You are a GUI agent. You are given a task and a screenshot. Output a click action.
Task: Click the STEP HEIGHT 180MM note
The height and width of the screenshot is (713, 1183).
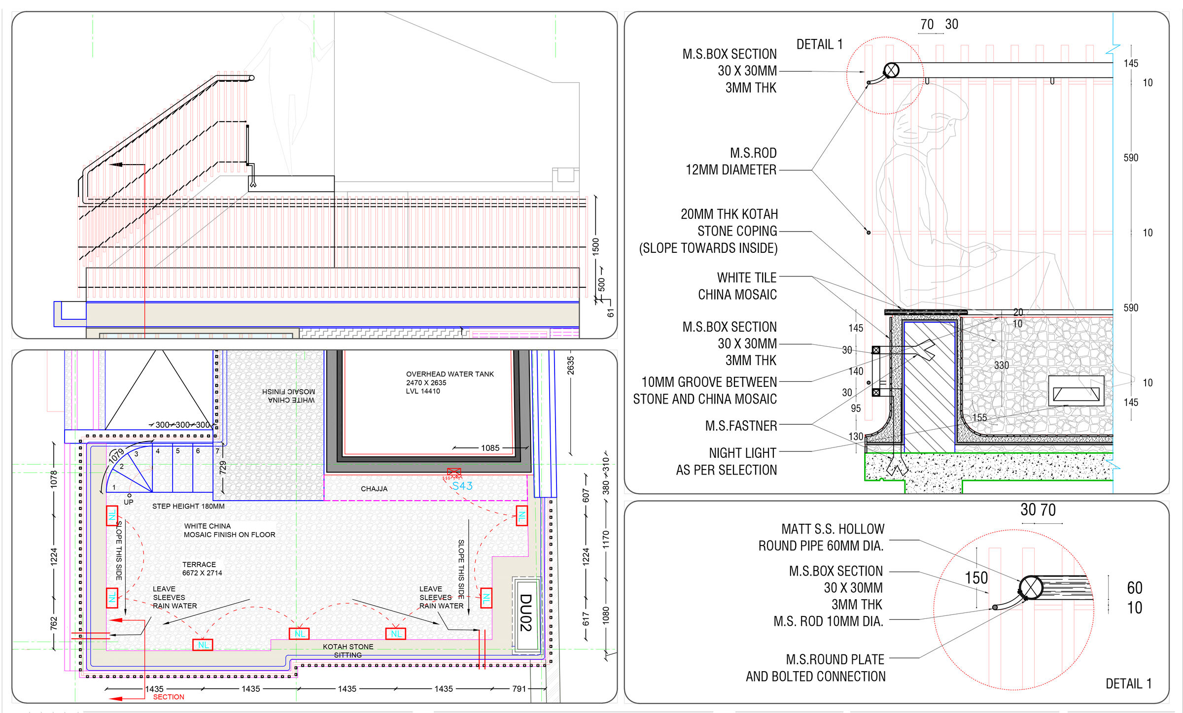point(188,506)
